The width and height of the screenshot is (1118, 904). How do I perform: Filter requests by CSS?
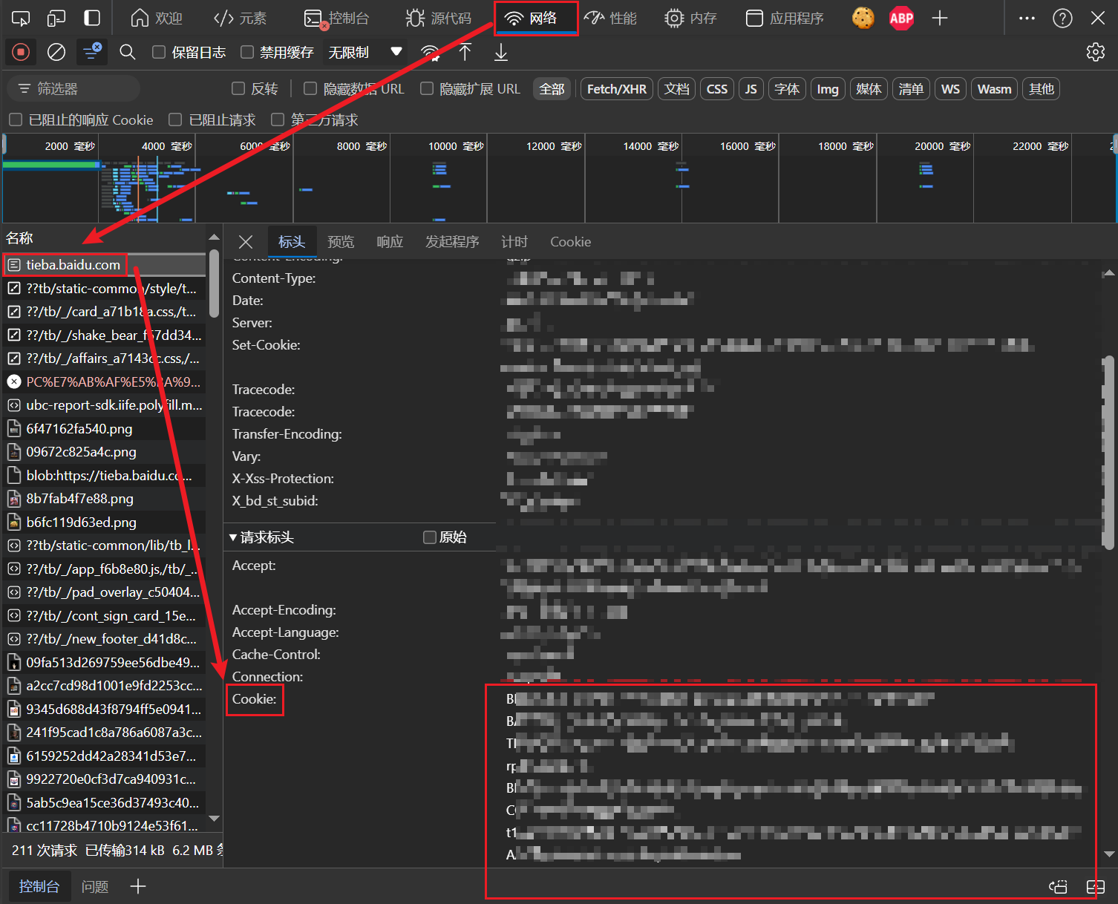[717, 89]
